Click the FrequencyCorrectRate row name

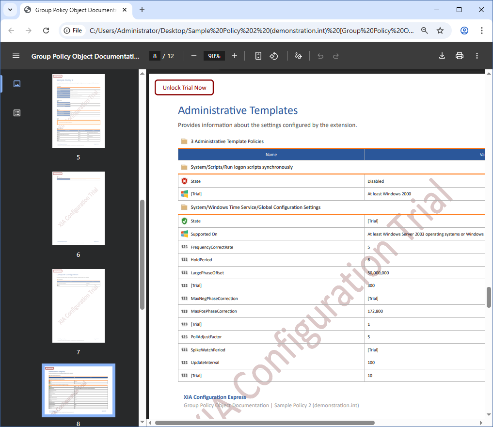coord(212,247)
